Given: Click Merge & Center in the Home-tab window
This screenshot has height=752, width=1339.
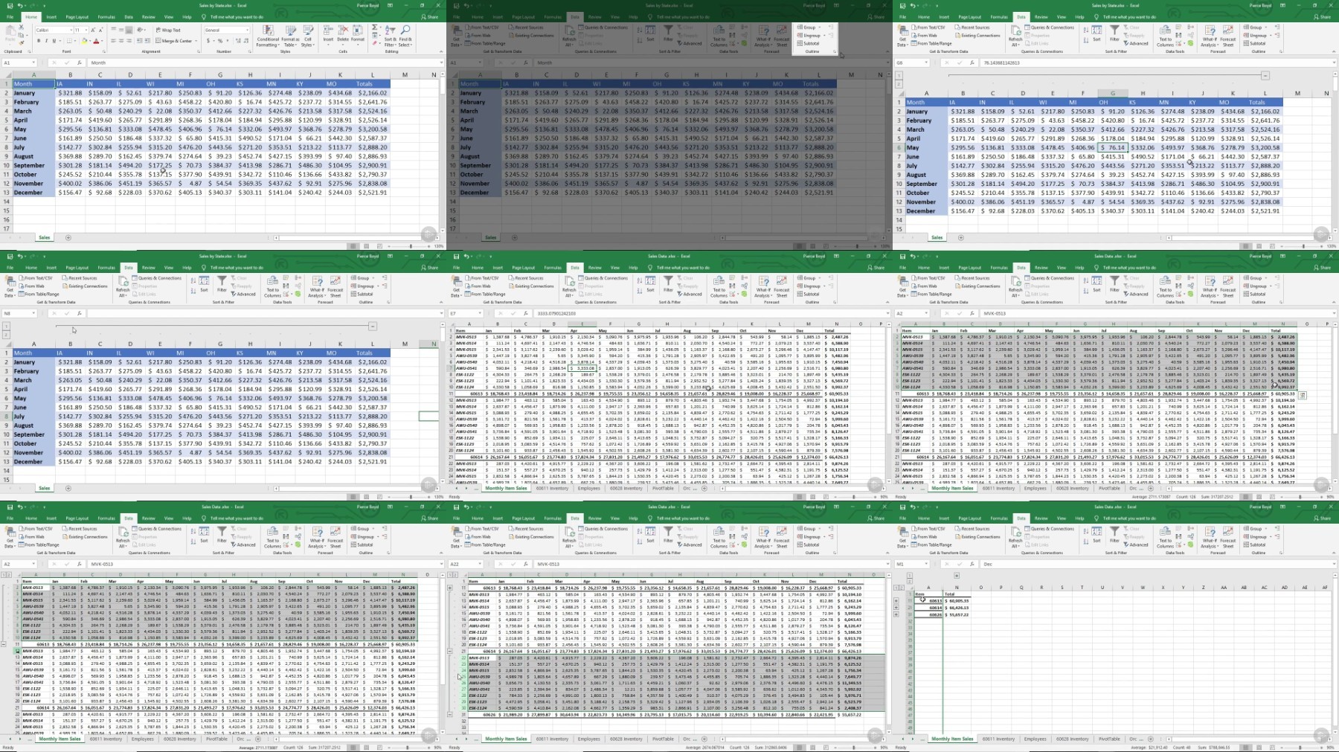Looking at the screenshot, I should [x=174, y=41].
